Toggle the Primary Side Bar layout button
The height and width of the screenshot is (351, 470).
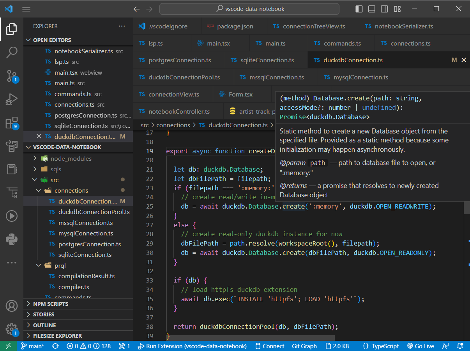point(359,9)
